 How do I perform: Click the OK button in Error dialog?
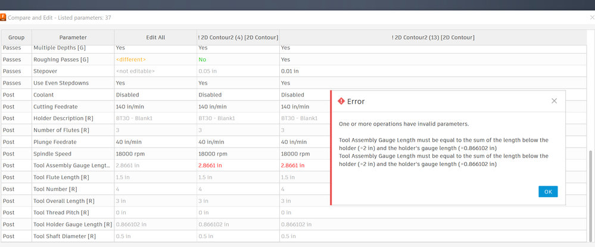click(548, 192)
